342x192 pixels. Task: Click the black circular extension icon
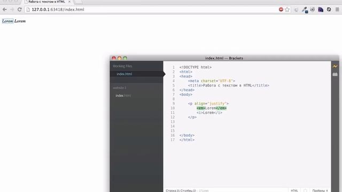329,10
